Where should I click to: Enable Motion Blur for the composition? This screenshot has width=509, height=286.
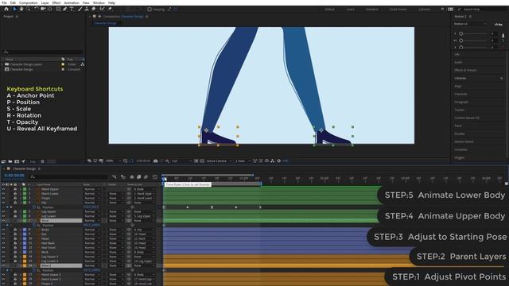click(146, 177)
